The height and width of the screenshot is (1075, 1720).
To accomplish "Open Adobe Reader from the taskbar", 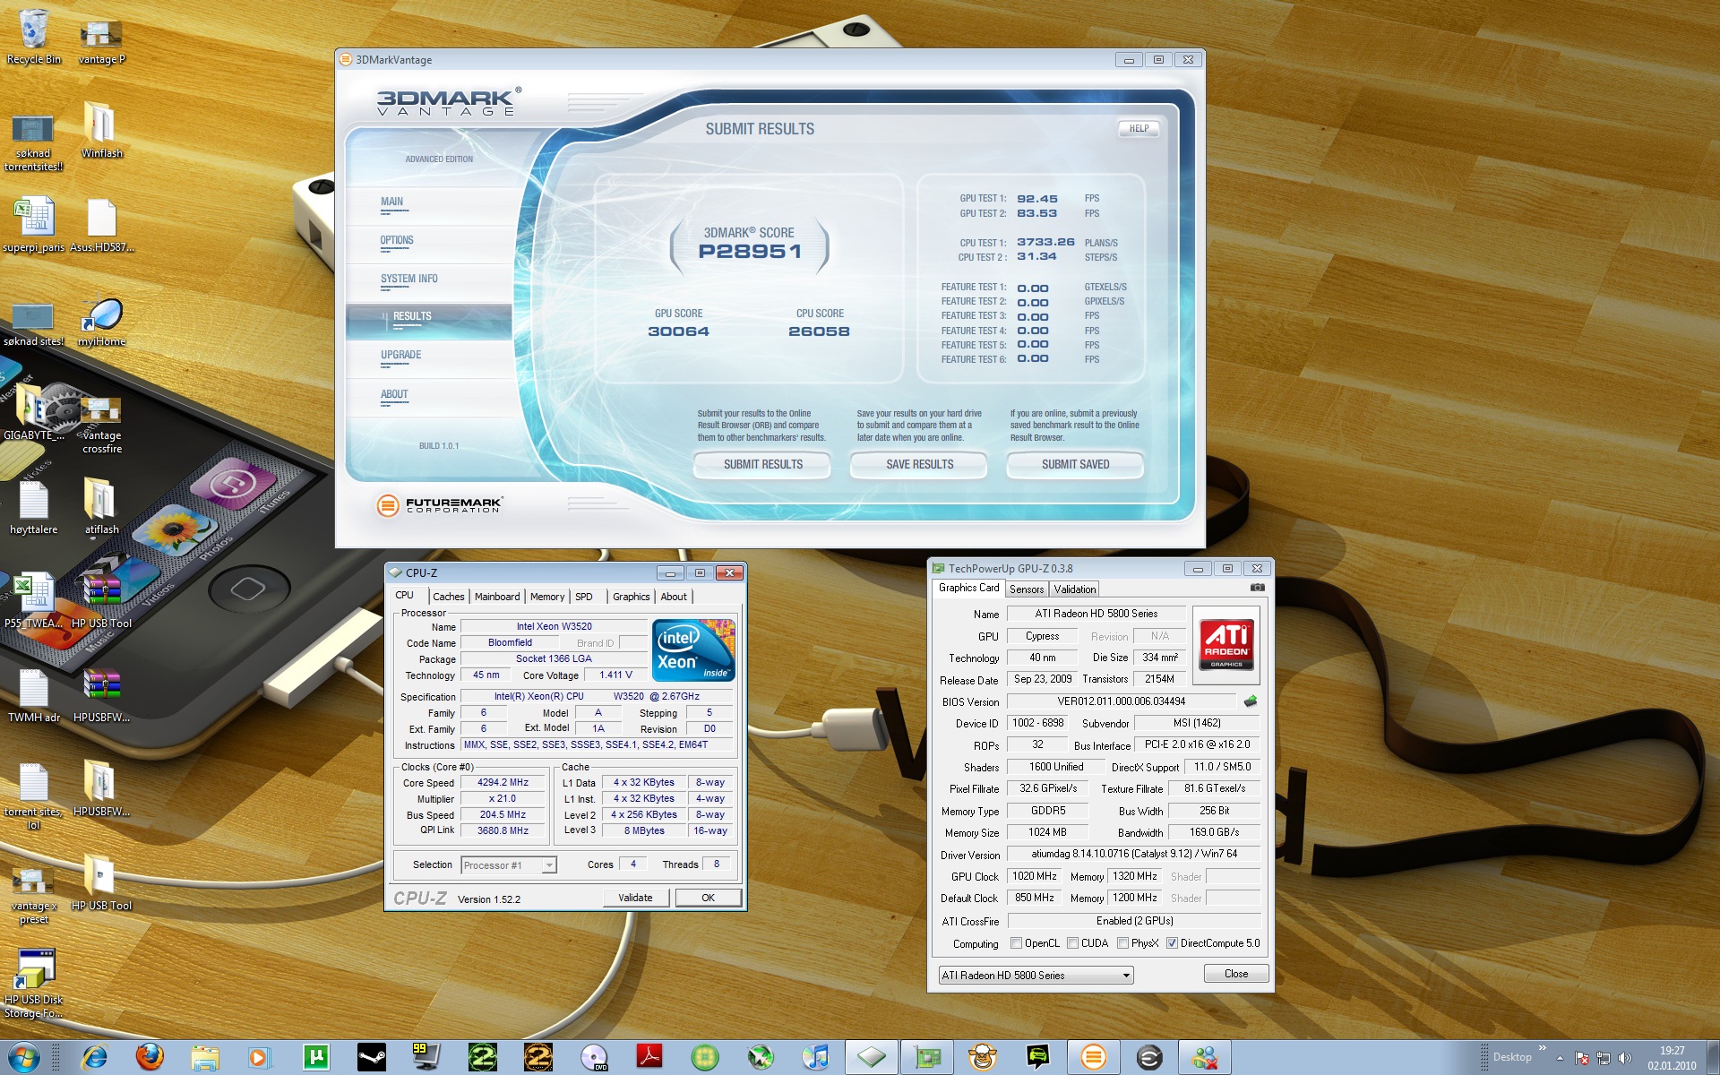I will (649, 1058).
